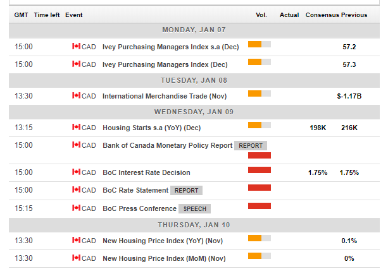Click Canada flag beside Housing Starts event
Image resolution: width=388 pixels, height=276 pixels.
coord(77,128)
